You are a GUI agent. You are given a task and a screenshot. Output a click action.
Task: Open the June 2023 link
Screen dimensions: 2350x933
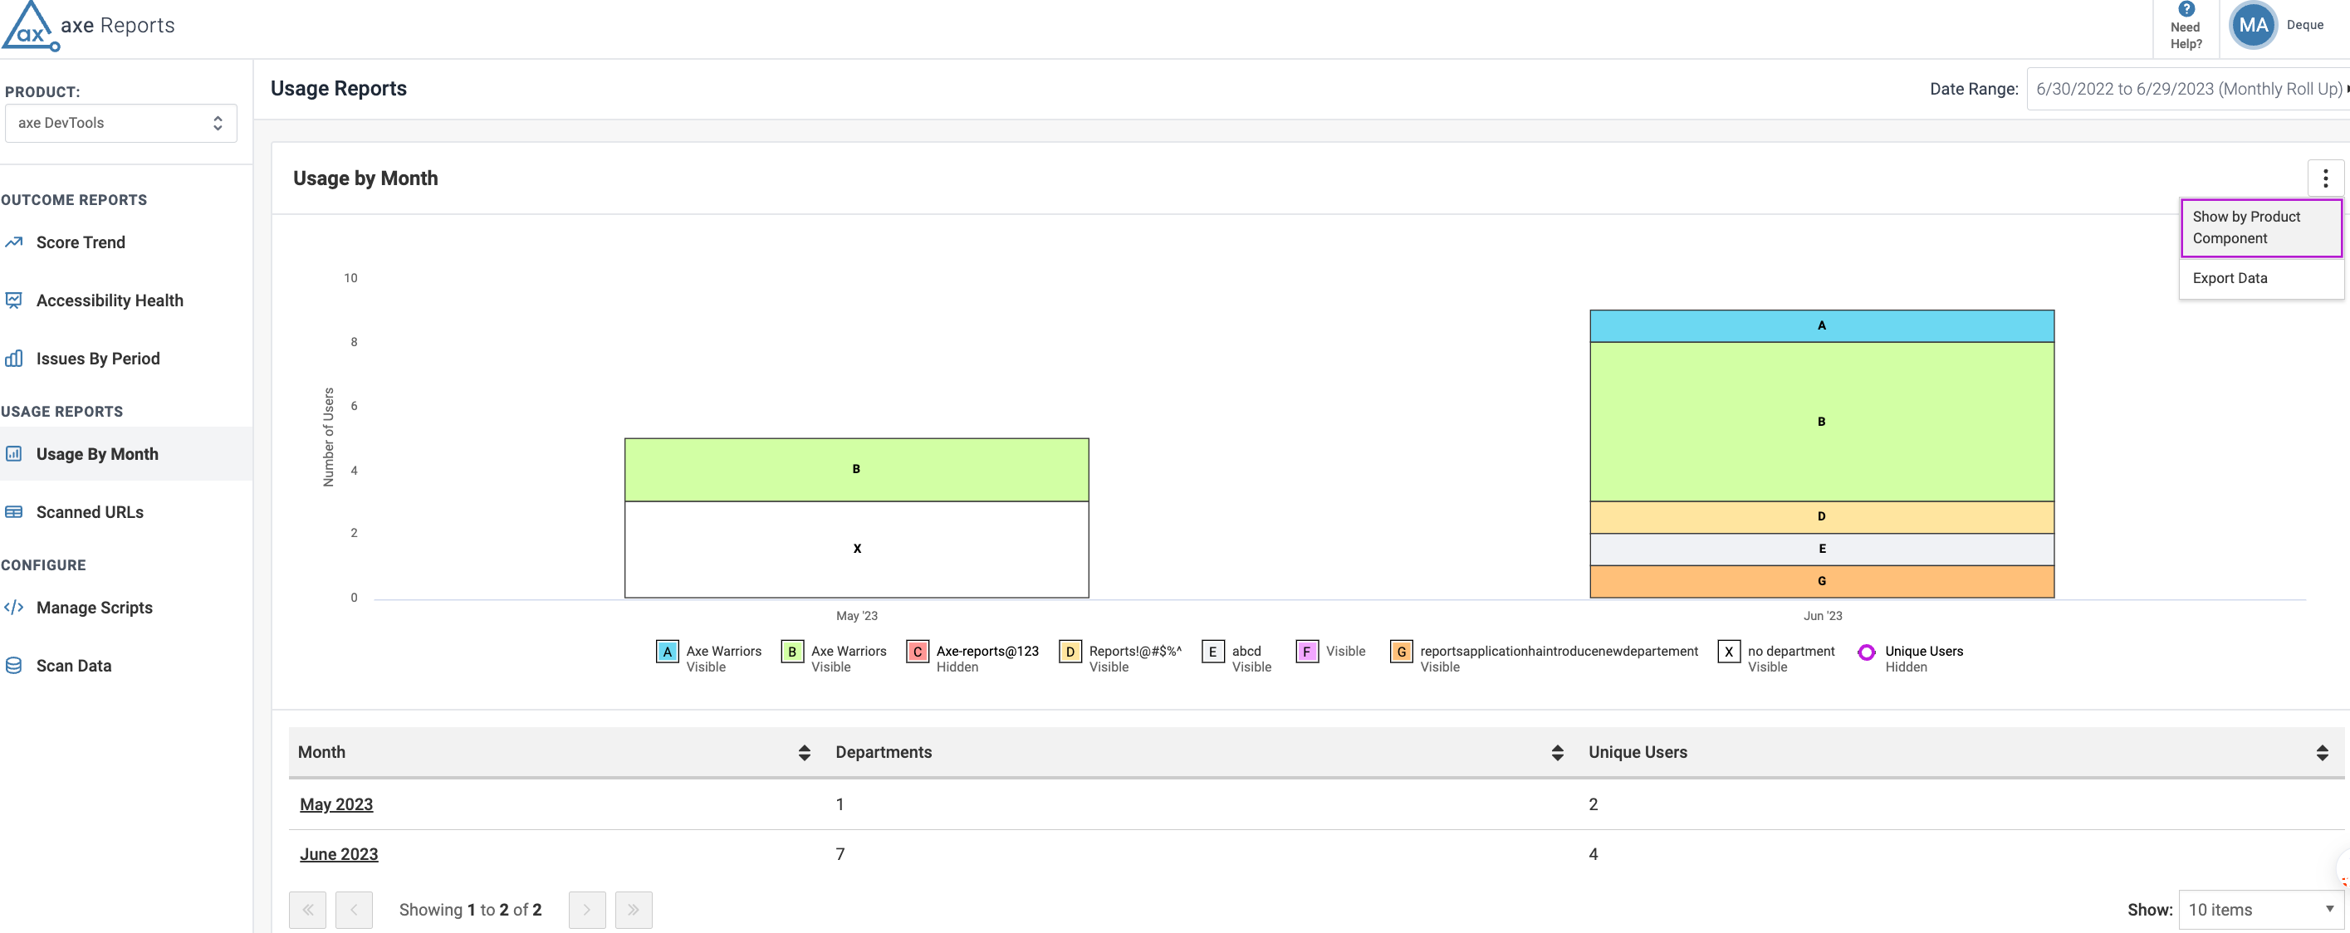(x=339, y=855)
